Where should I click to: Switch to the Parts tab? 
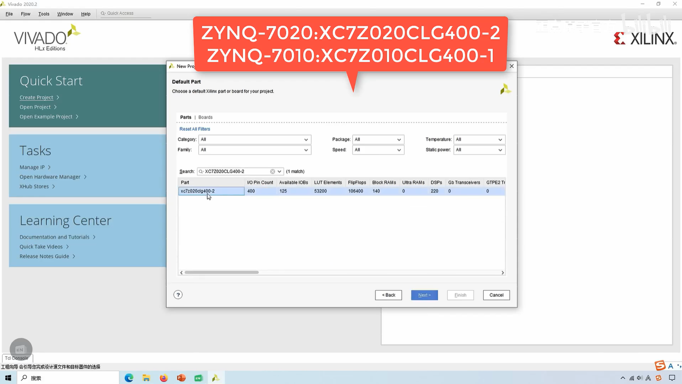(x=186, y=117)
